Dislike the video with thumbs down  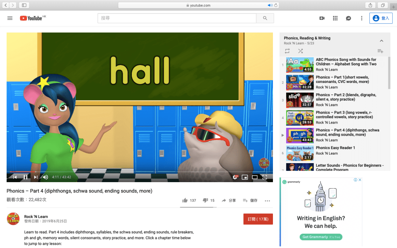tap(205, 200)
